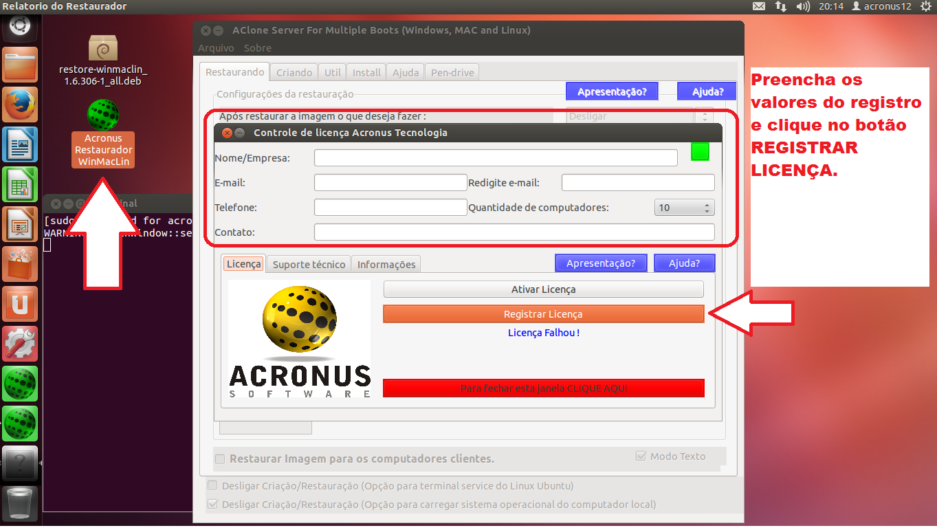937x528 pixels.
Task: Close the AClone Server main window
Action: tap(206, 31)
